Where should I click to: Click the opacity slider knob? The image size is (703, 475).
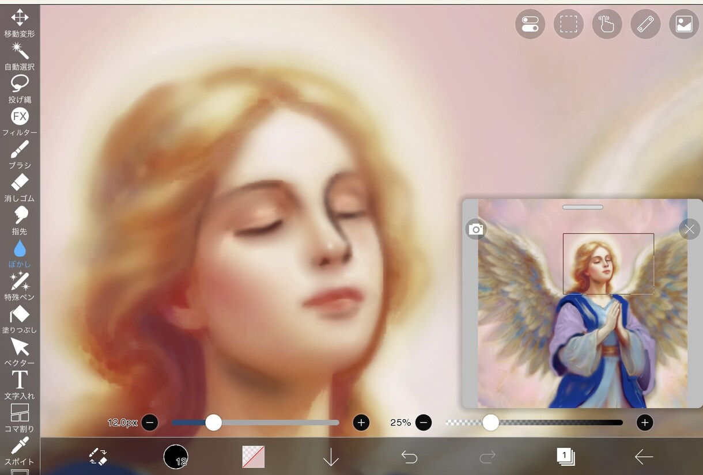490,423
